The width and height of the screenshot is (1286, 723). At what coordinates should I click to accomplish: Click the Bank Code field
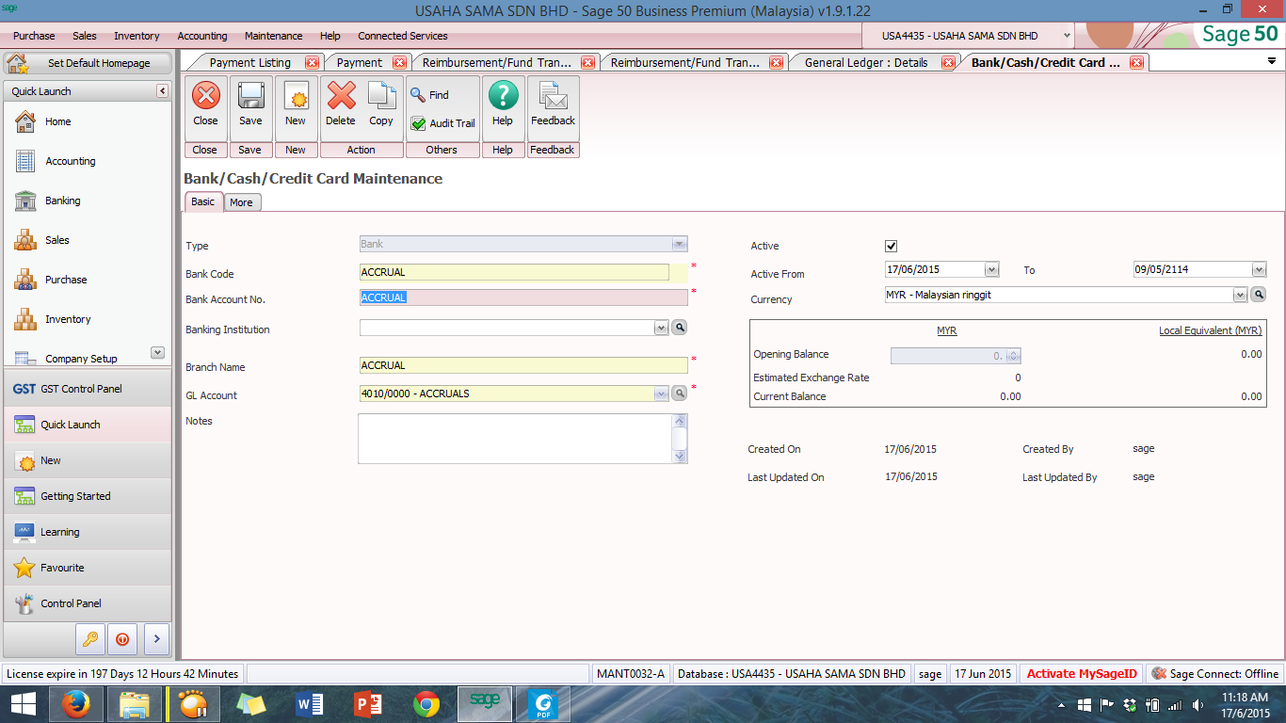tap(514, 272)
